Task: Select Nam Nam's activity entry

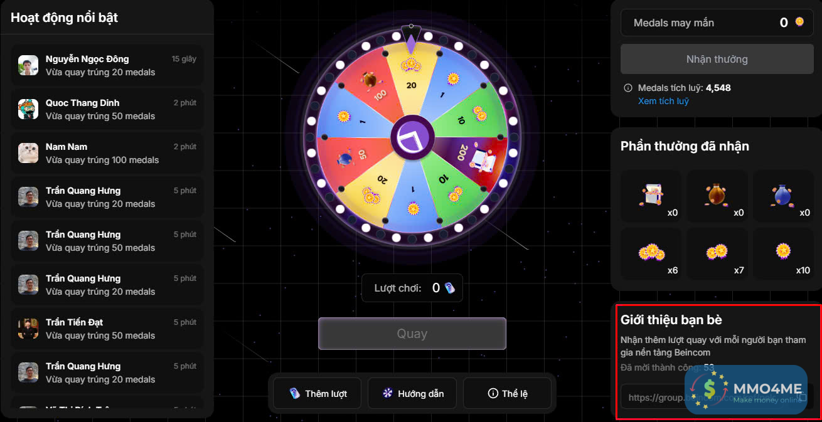Action: click(107, 153)
